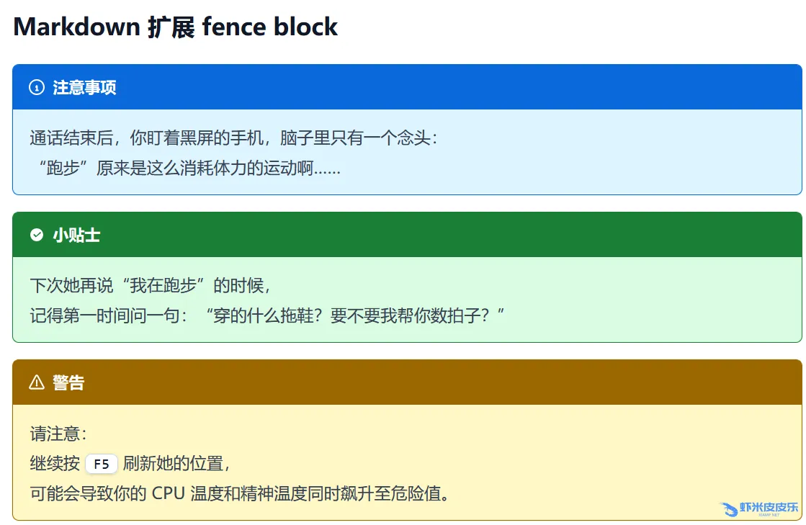Click the 请注意： text in the warning
Viewport: 806px width, 525px height.
coord(58,434)
